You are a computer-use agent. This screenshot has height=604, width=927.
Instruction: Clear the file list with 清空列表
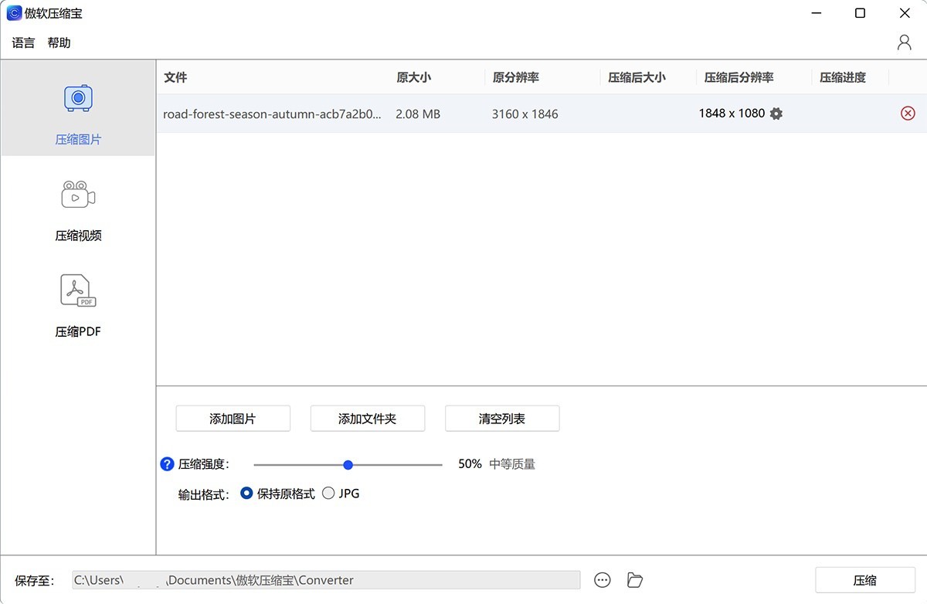[502, 418]
